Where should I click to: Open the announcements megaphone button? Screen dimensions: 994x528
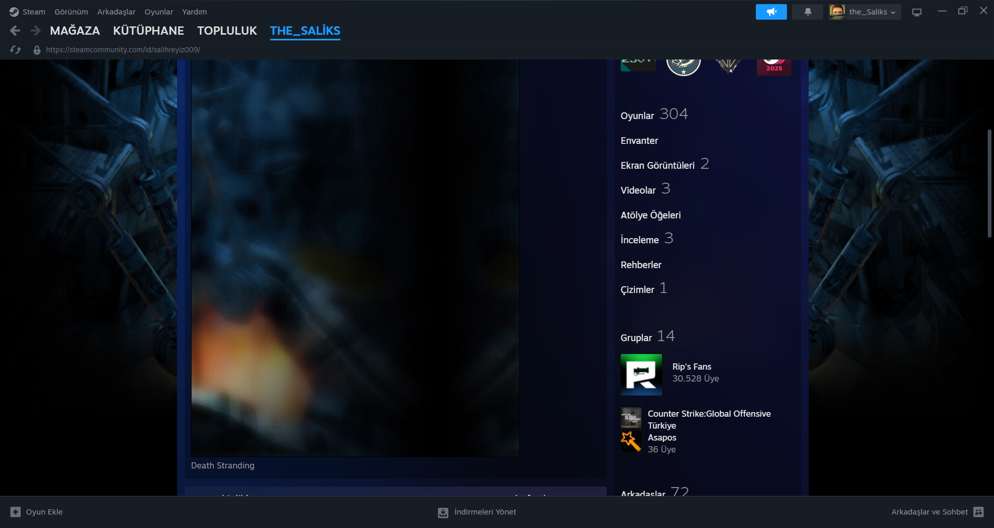(x=771, y=12)
